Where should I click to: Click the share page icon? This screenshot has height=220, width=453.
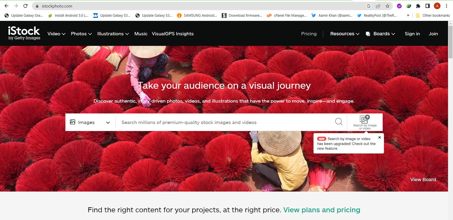[378, 6]
